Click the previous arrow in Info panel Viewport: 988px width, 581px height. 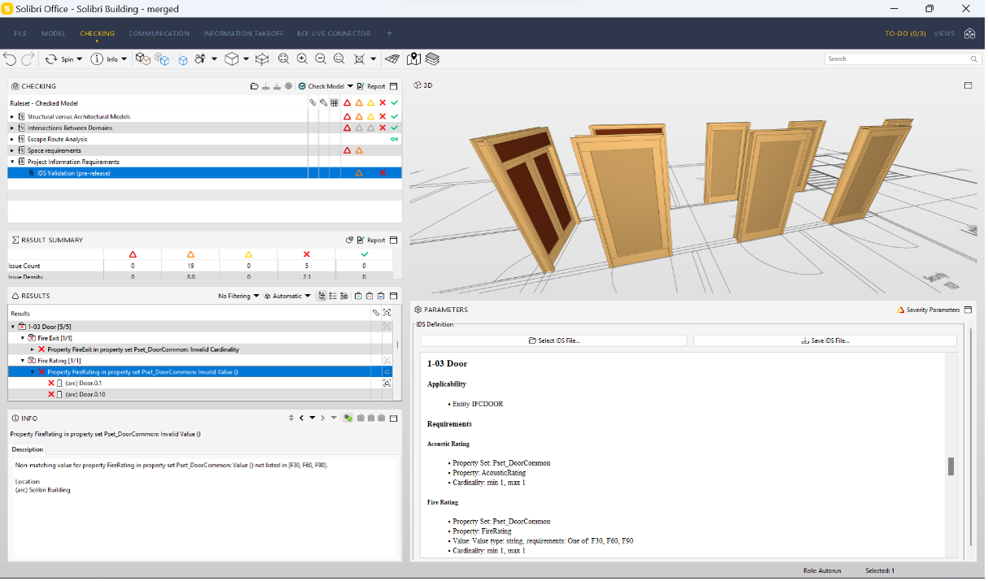click(301, 418)
